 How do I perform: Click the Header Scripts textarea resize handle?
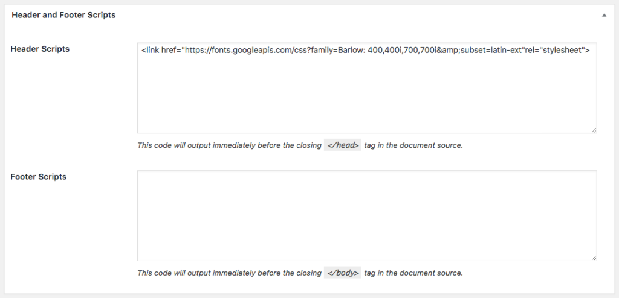point(594,130)
